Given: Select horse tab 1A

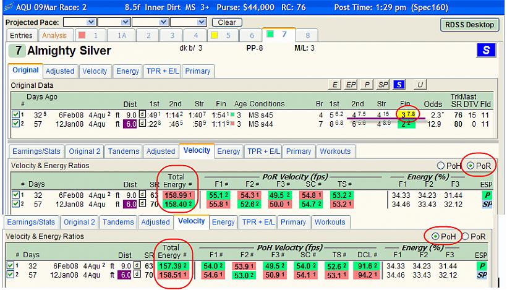Looking at the screenshot, I should point(122,35).
